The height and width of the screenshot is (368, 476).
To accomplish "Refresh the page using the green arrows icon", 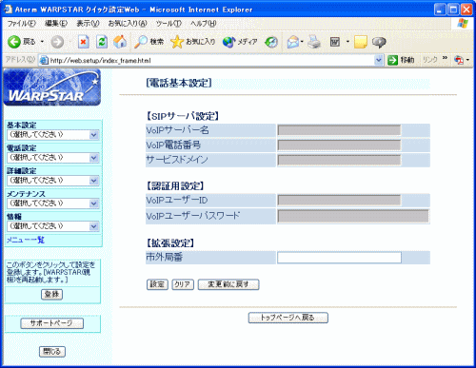I will pyautogui.click(x=102, y=42).
